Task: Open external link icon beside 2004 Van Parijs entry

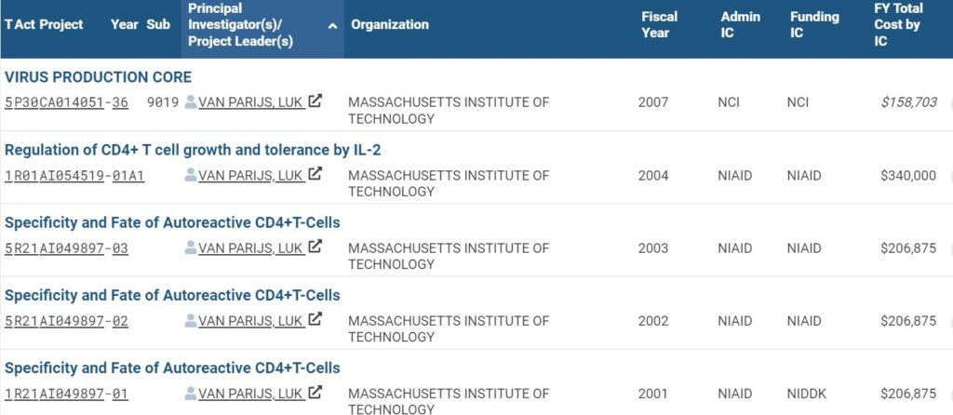Action: 315,174
